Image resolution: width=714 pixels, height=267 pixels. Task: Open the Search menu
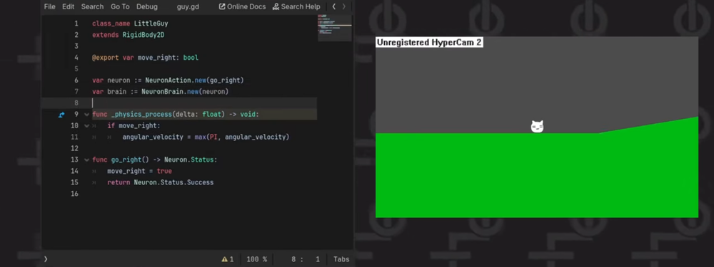(x=92, y=7)
